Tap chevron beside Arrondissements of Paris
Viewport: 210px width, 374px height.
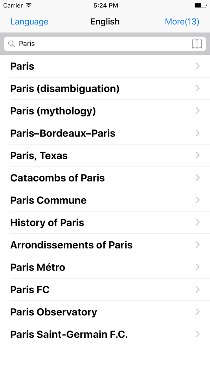click(x=197, y=245)
